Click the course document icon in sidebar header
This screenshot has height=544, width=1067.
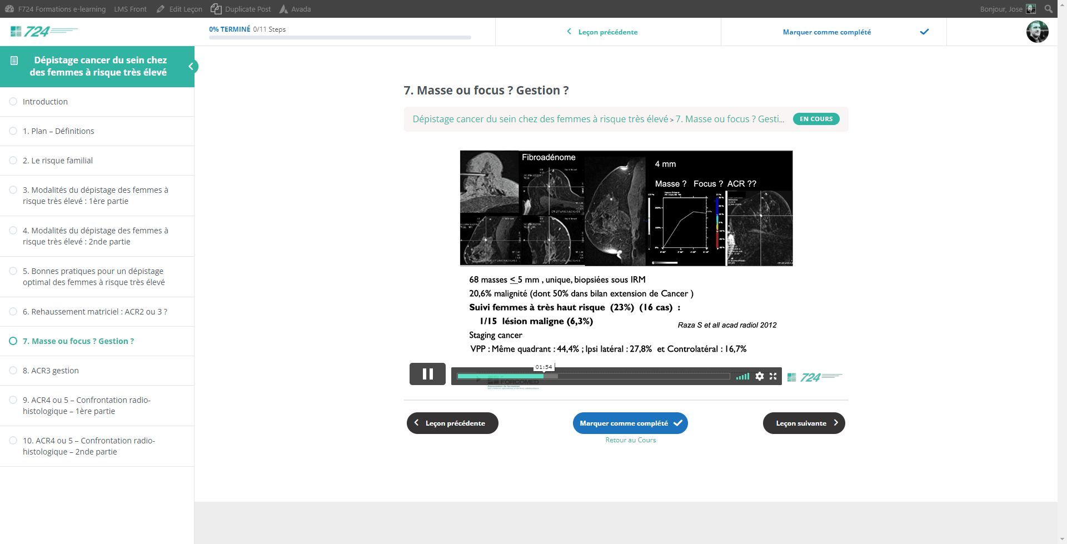[14, 61]
